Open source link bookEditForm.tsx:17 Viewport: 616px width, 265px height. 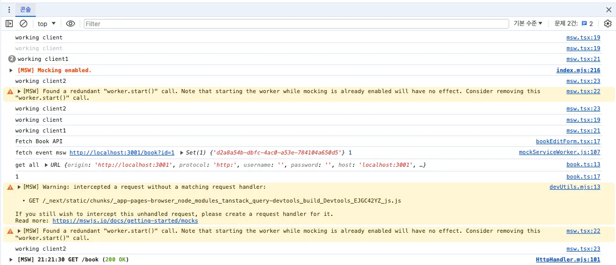[568, 141]
